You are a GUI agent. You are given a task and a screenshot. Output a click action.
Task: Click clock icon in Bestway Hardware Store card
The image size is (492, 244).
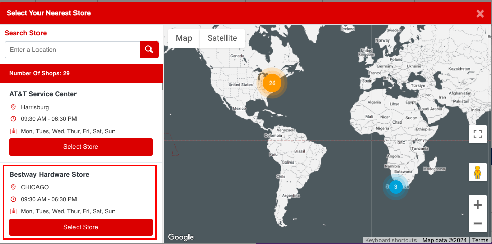[x=13, y=199]
